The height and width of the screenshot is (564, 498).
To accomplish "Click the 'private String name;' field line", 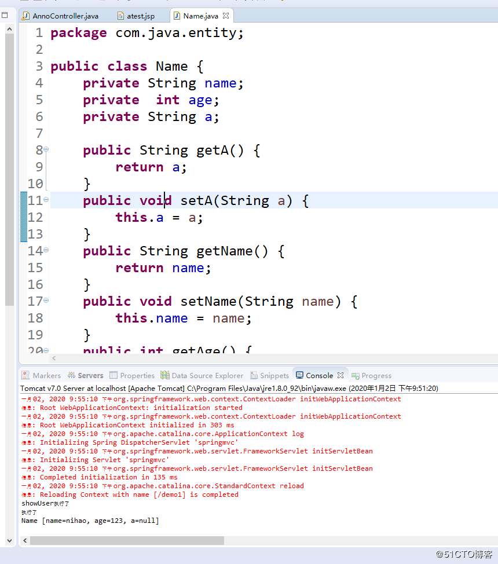I will tap(163, 83).
